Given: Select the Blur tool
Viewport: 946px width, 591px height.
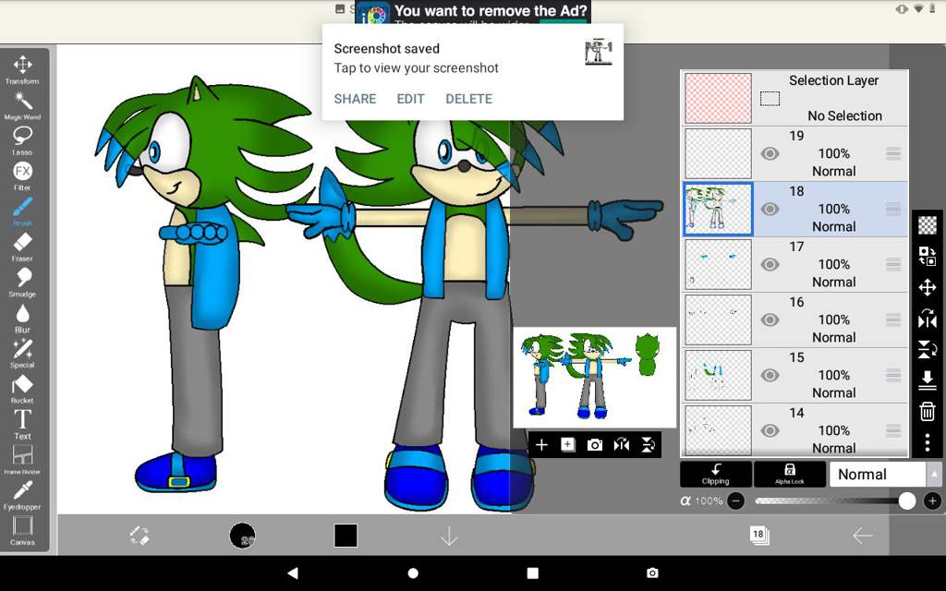Looking at the screenshot, I should point(22,318).
